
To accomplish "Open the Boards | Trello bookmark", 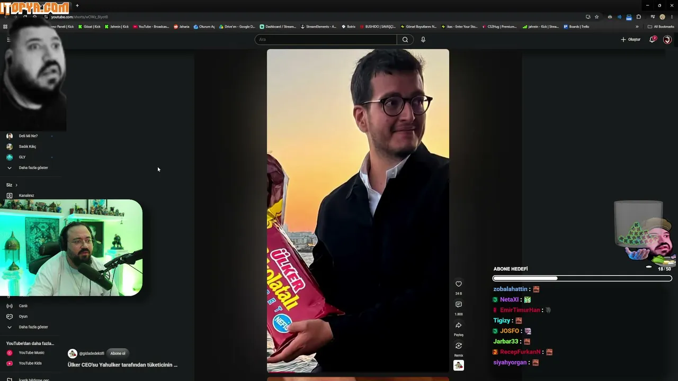I will [x=576, y=26].
